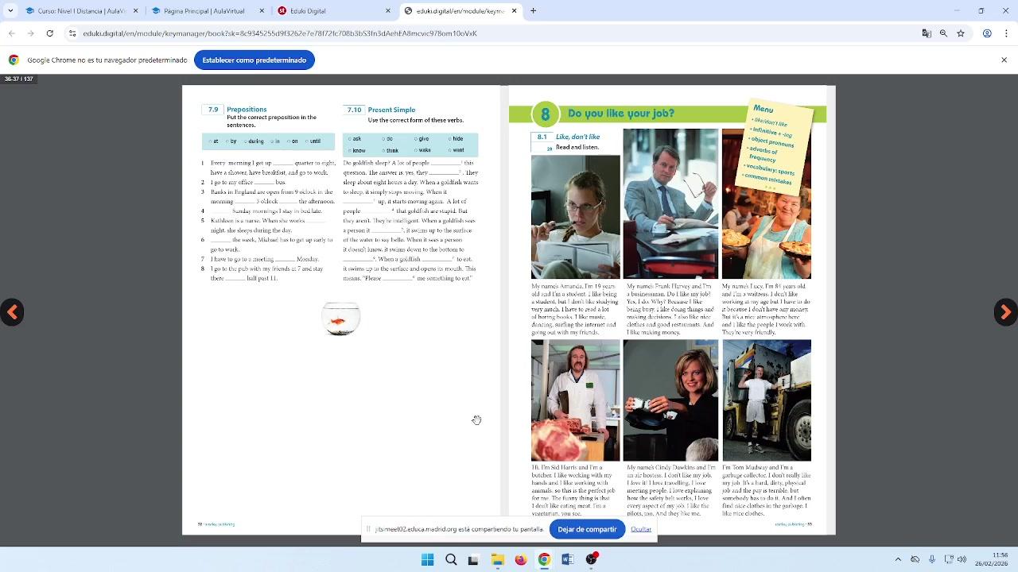Viewport: 1018px width, 572px height.
Task: Open the Chrome three-dot menu
Action: (1004, 33)
